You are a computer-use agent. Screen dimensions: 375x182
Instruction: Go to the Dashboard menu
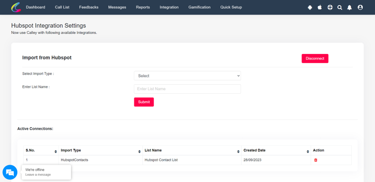[36, 8]
